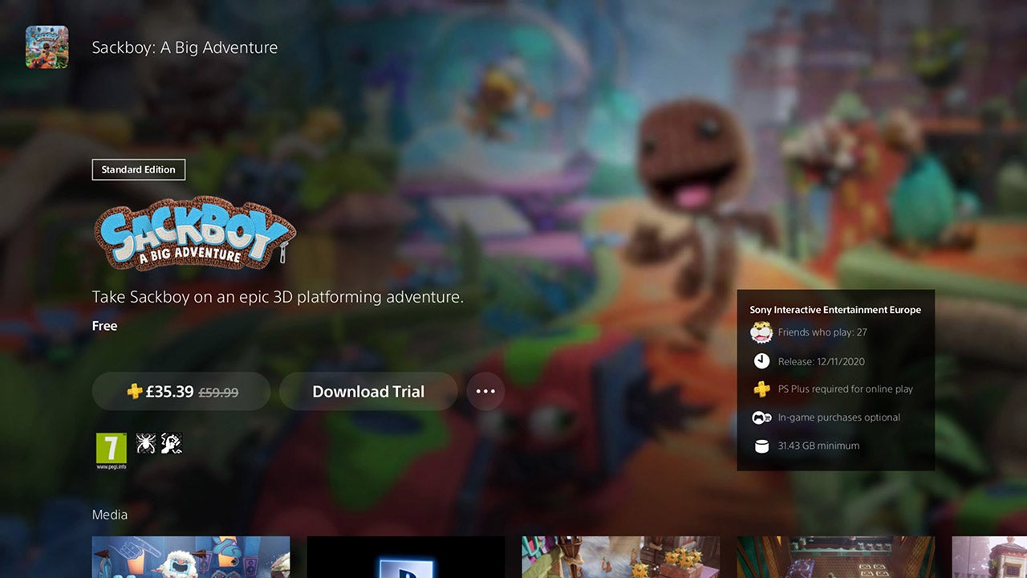Play the PlayStation Studios video thumbnail
This screenshot has width=1027, height=578.
point(406,557)
